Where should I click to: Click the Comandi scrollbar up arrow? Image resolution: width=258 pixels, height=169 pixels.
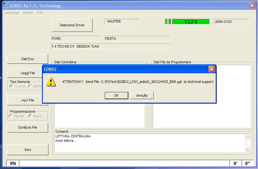click(247, 137)
